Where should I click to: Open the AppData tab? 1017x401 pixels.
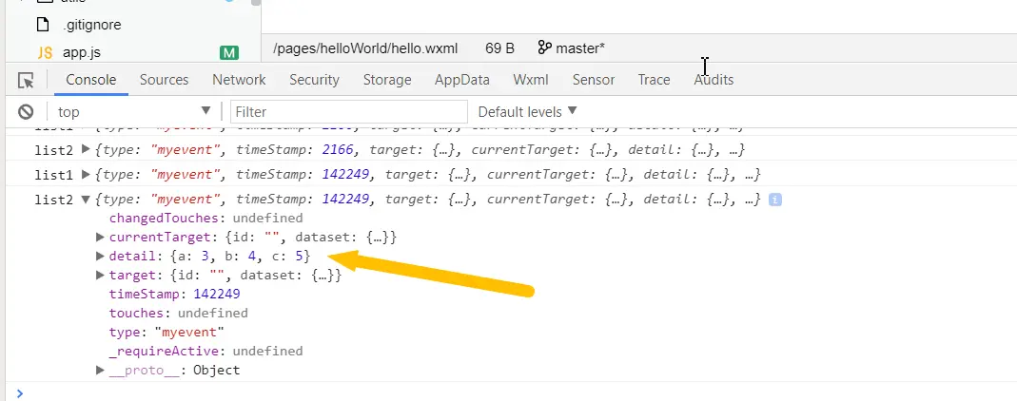point(461,80)
